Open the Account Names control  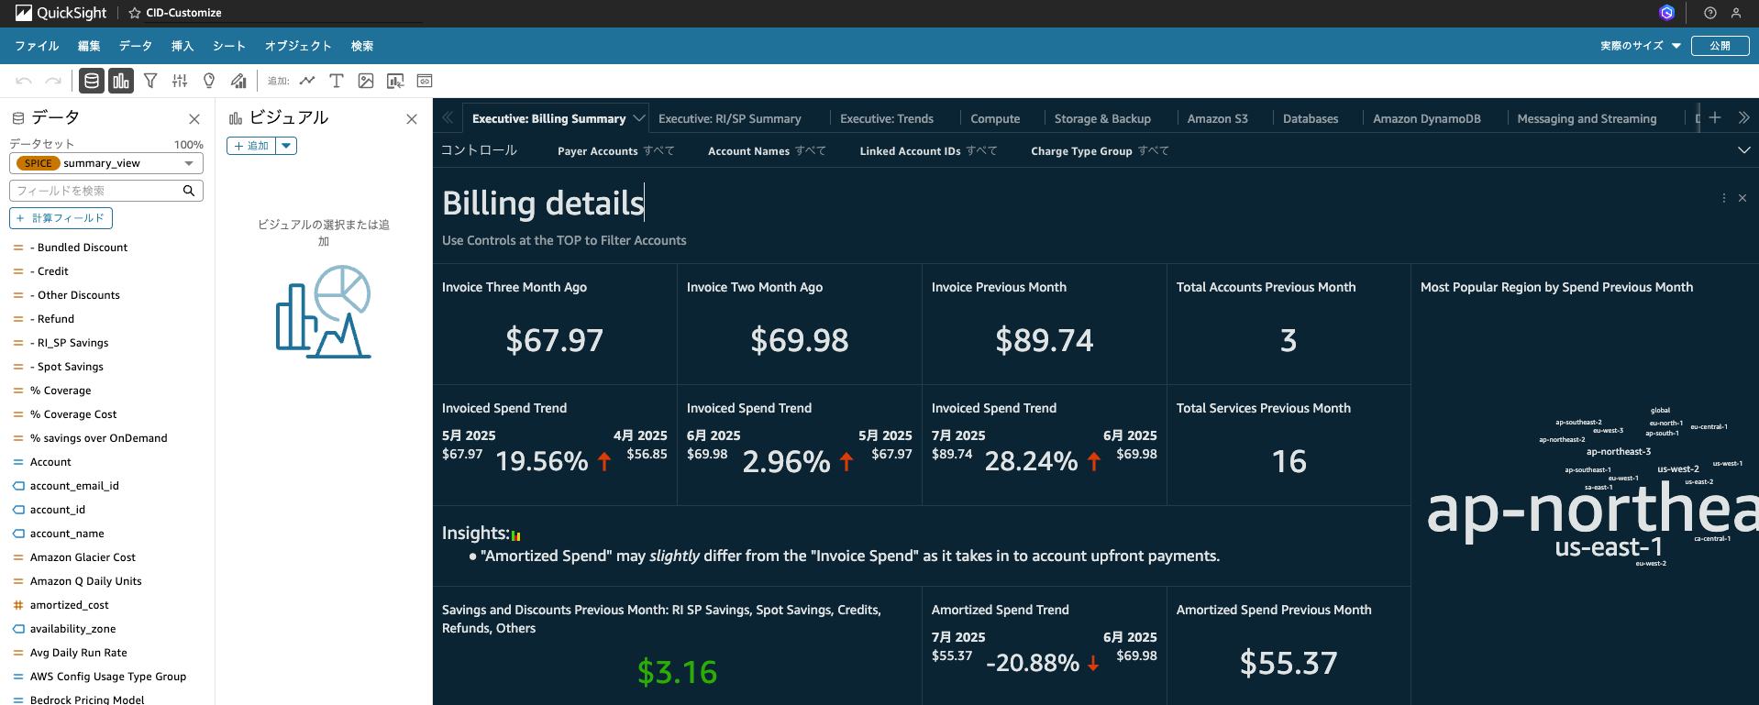click(767, 151)
